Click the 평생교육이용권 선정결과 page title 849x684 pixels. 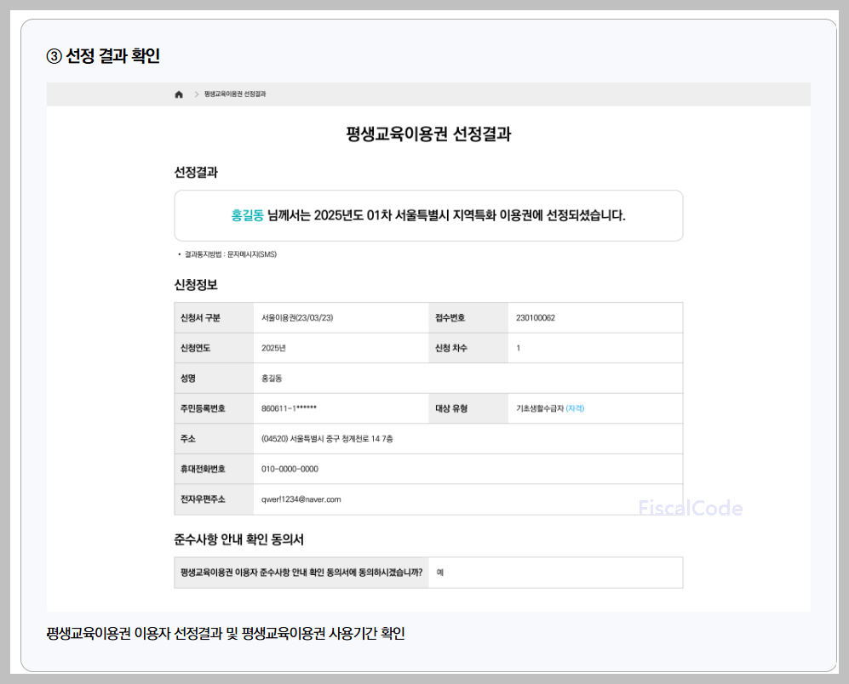click(x=428, y=134)
